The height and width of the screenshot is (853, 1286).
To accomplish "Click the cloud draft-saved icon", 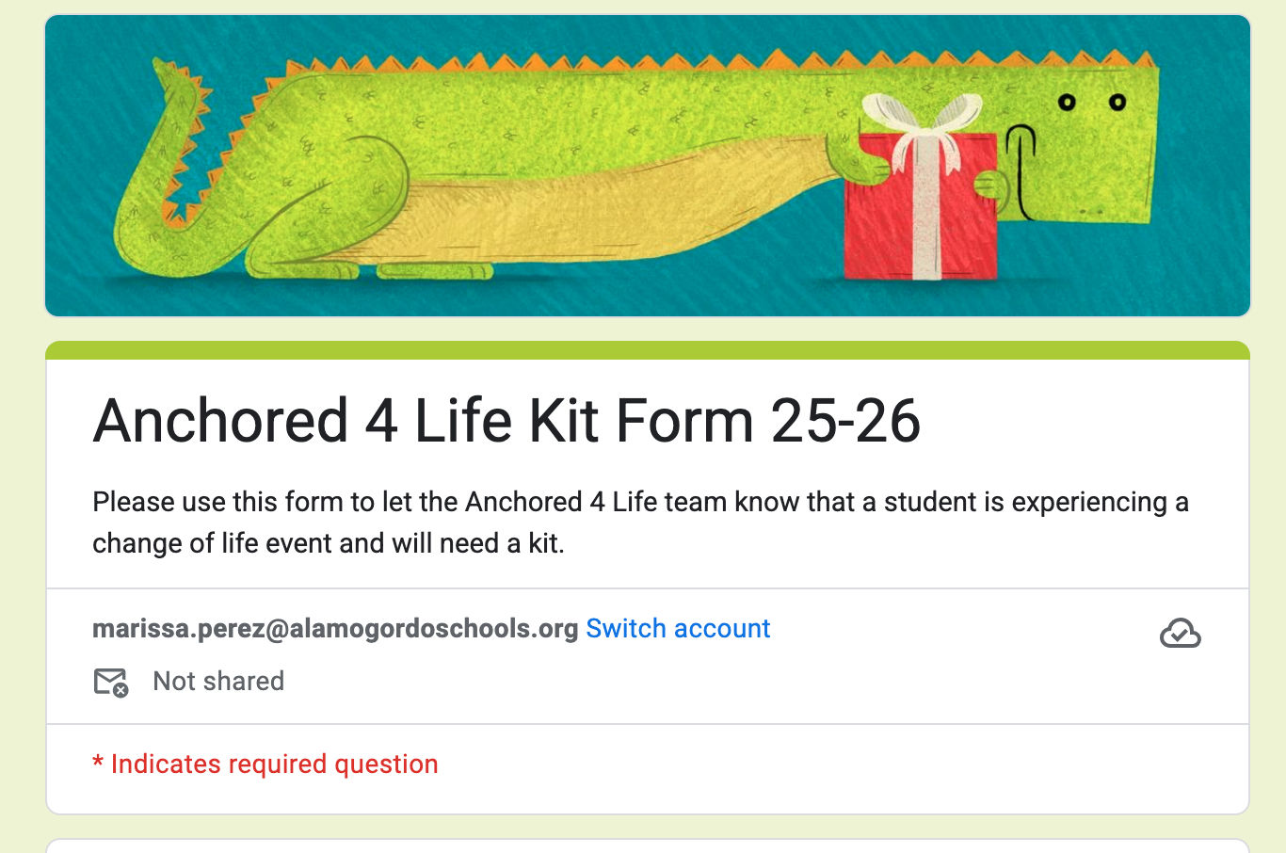I will pyautogui.click(x=1180, y=634).
